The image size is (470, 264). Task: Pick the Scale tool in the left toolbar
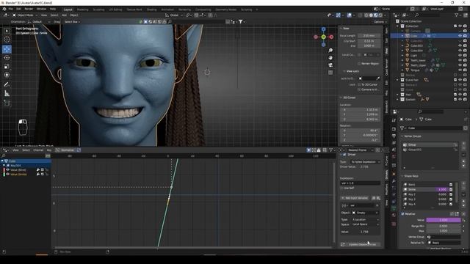point(7,67)
